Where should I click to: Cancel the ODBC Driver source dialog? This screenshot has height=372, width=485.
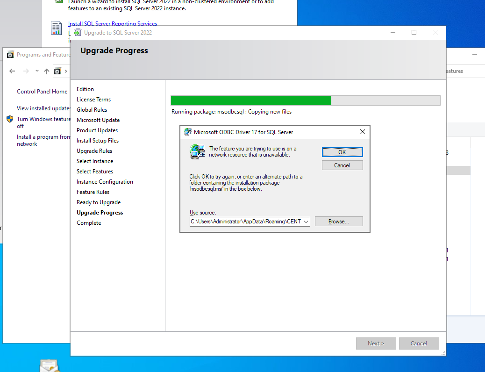(x=342, y=165)
